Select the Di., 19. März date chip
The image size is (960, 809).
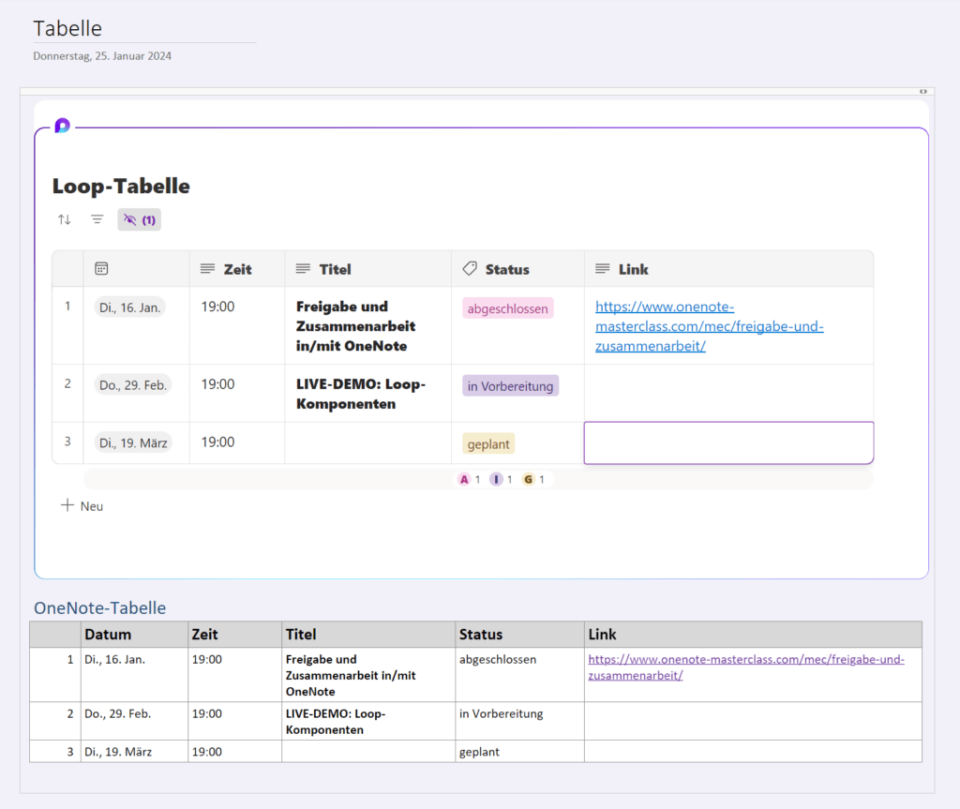[133, 442]
